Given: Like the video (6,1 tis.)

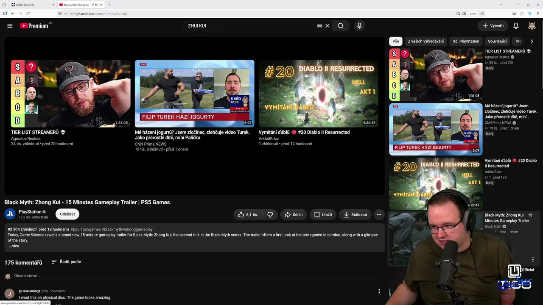Looking at the screenshot, I should (x=248, y=215).
